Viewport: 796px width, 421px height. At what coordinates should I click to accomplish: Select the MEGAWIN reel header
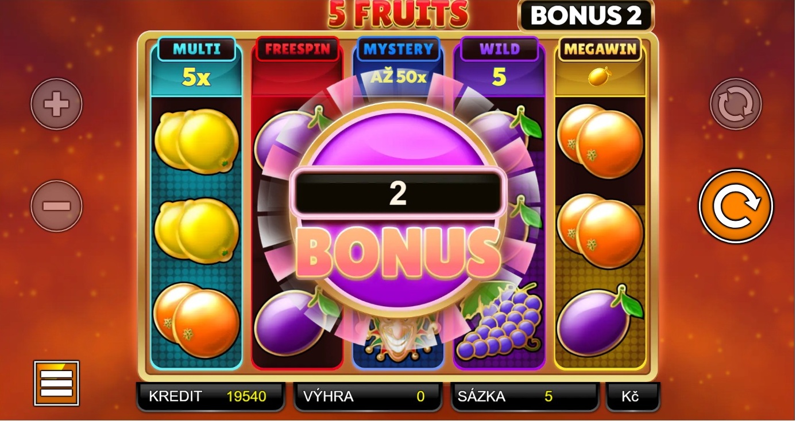tap(600, 49)
